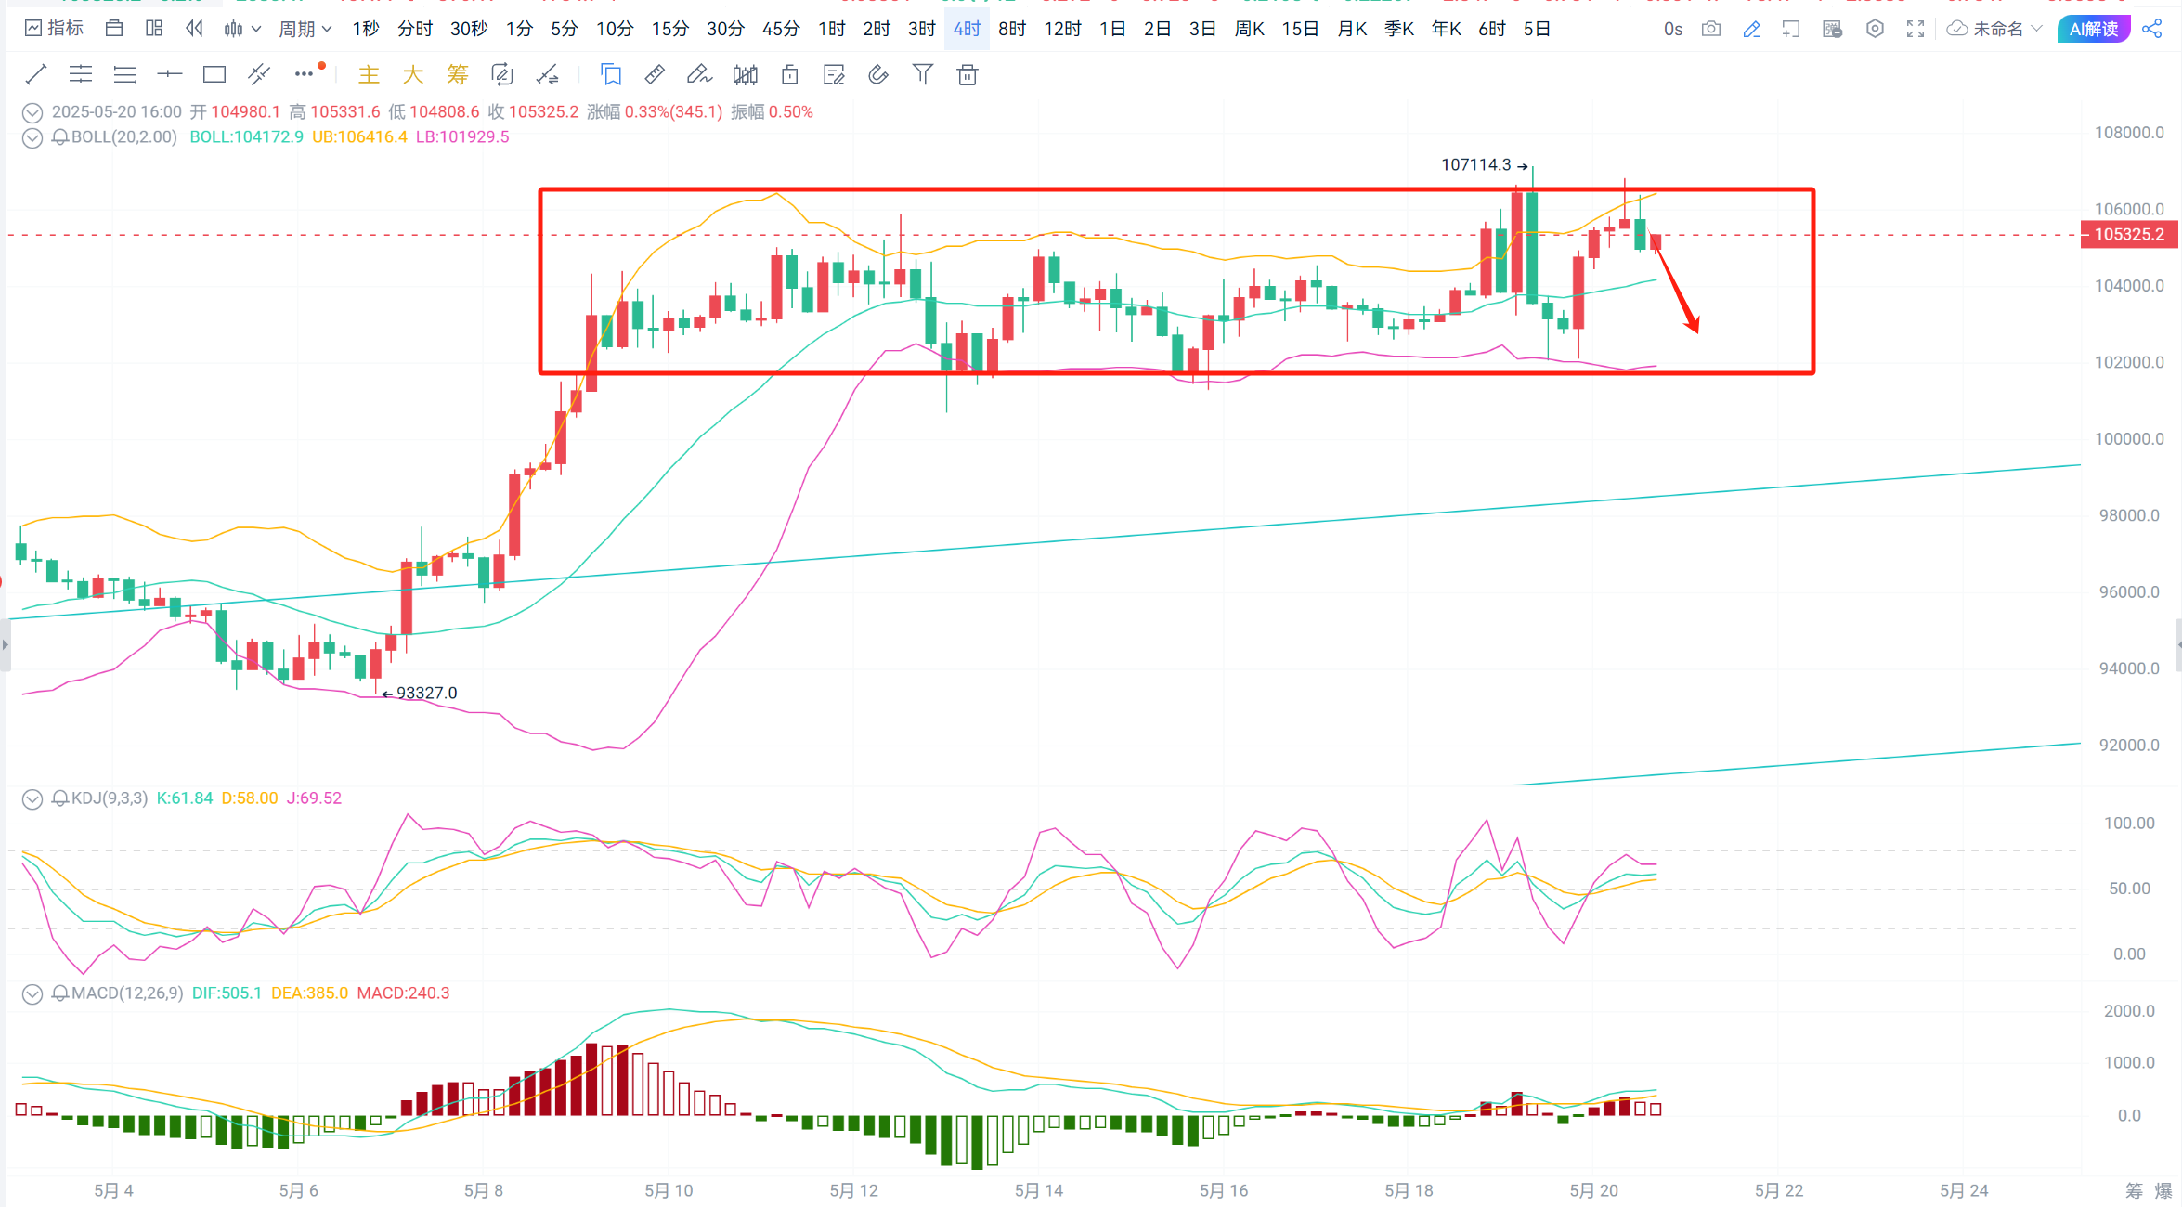Image resolution: width=2182 pixels, height=1207 pixels.
Task: Switch to the 1时 timeframe
Action: point(832,29)
